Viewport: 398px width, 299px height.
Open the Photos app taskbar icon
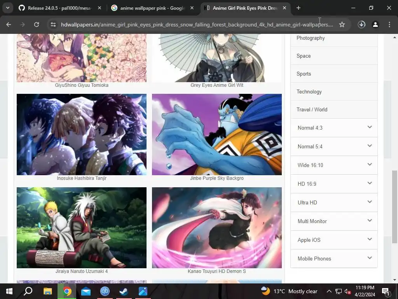pos(143,291)
